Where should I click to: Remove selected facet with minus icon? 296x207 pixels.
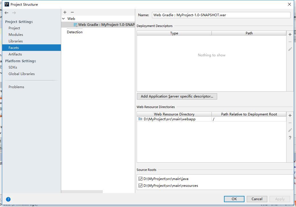point(72,12)
